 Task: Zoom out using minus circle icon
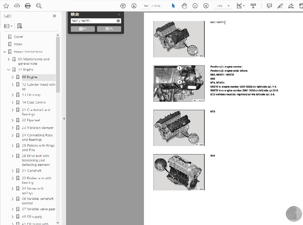(195, 6)
